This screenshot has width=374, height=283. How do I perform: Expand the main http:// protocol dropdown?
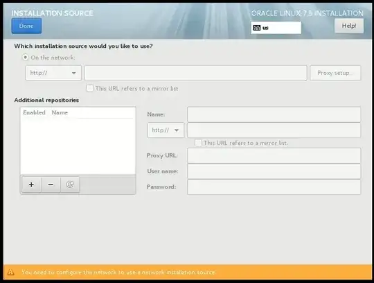53,73
